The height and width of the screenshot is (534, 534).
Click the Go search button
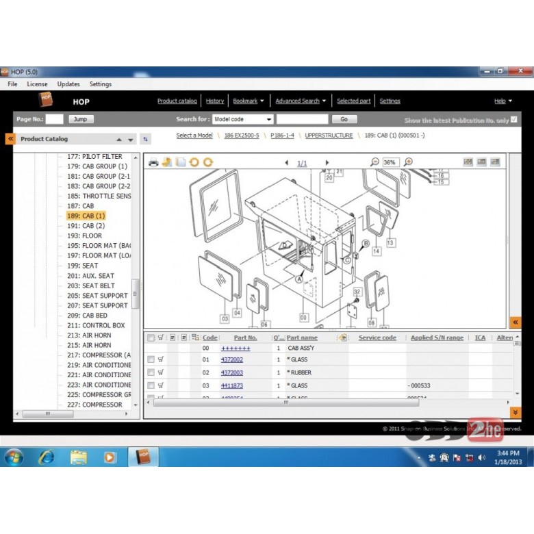[344, 119]
